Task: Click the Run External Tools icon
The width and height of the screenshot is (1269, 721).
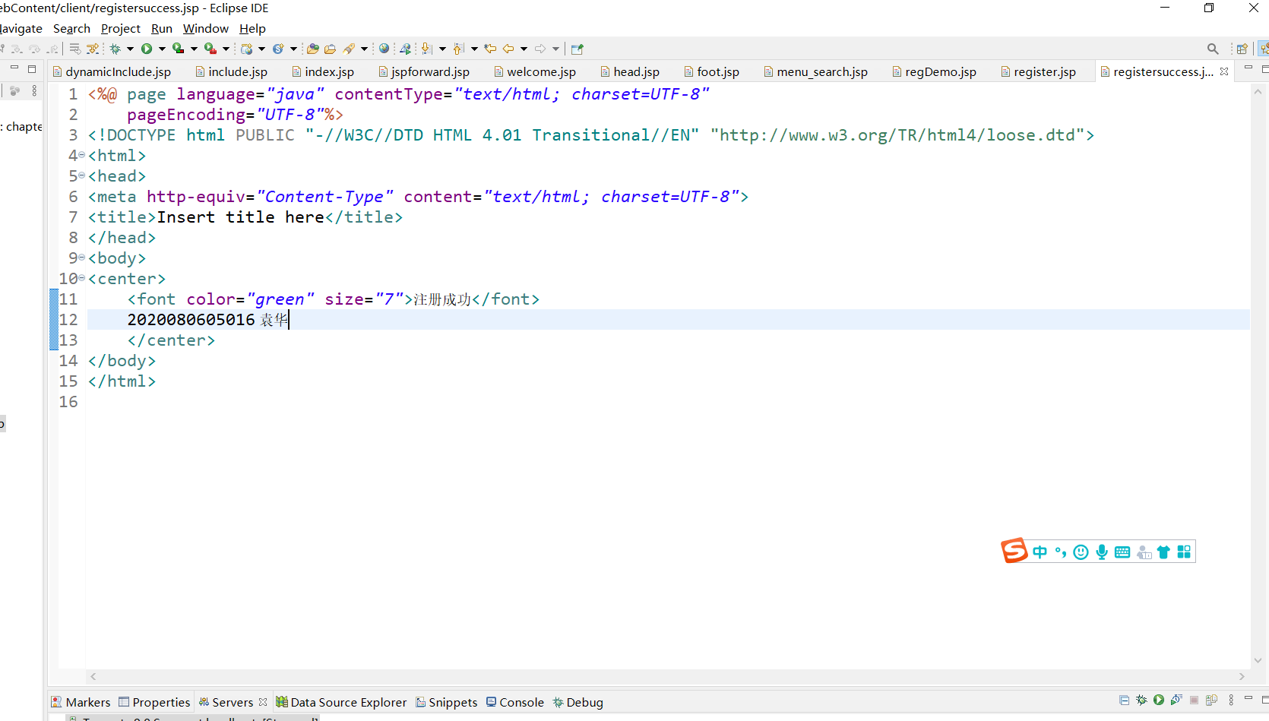Action: tap(210, 49)
